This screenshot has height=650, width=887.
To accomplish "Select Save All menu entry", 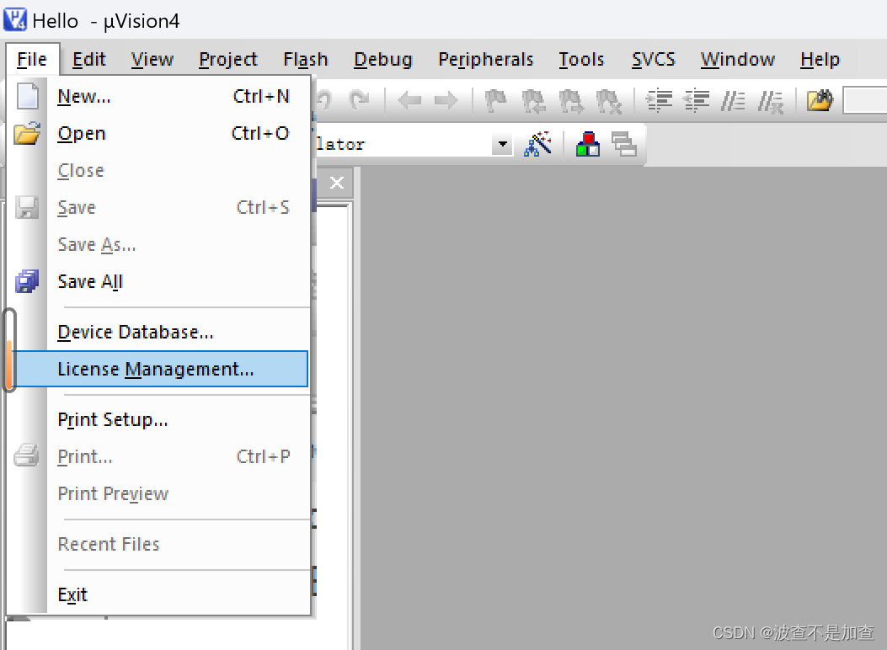I will (x=160, y=281).
